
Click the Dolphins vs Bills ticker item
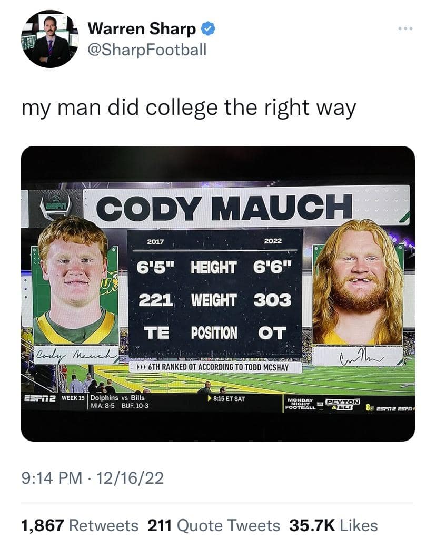(x=120, y=402)
